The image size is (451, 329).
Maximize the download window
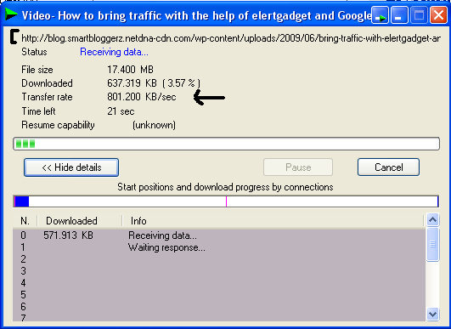(x=419, y=15)
